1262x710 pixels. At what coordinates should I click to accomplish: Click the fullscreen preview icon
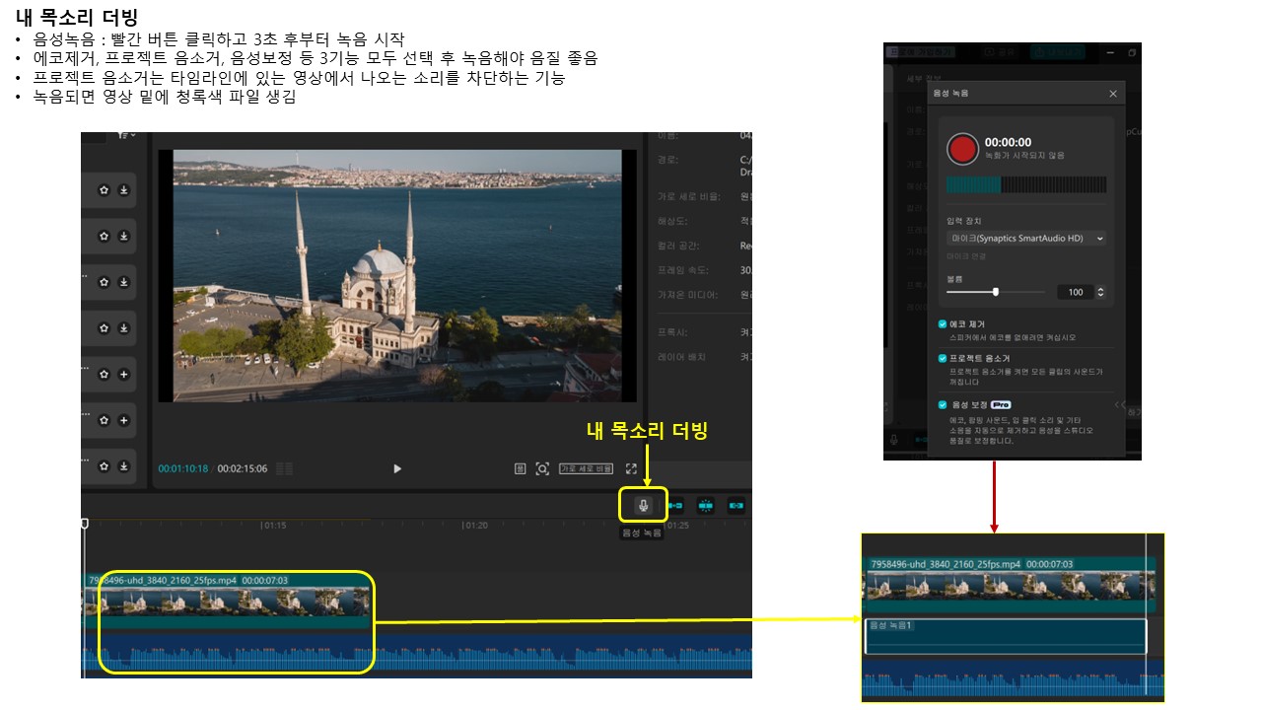630,469
